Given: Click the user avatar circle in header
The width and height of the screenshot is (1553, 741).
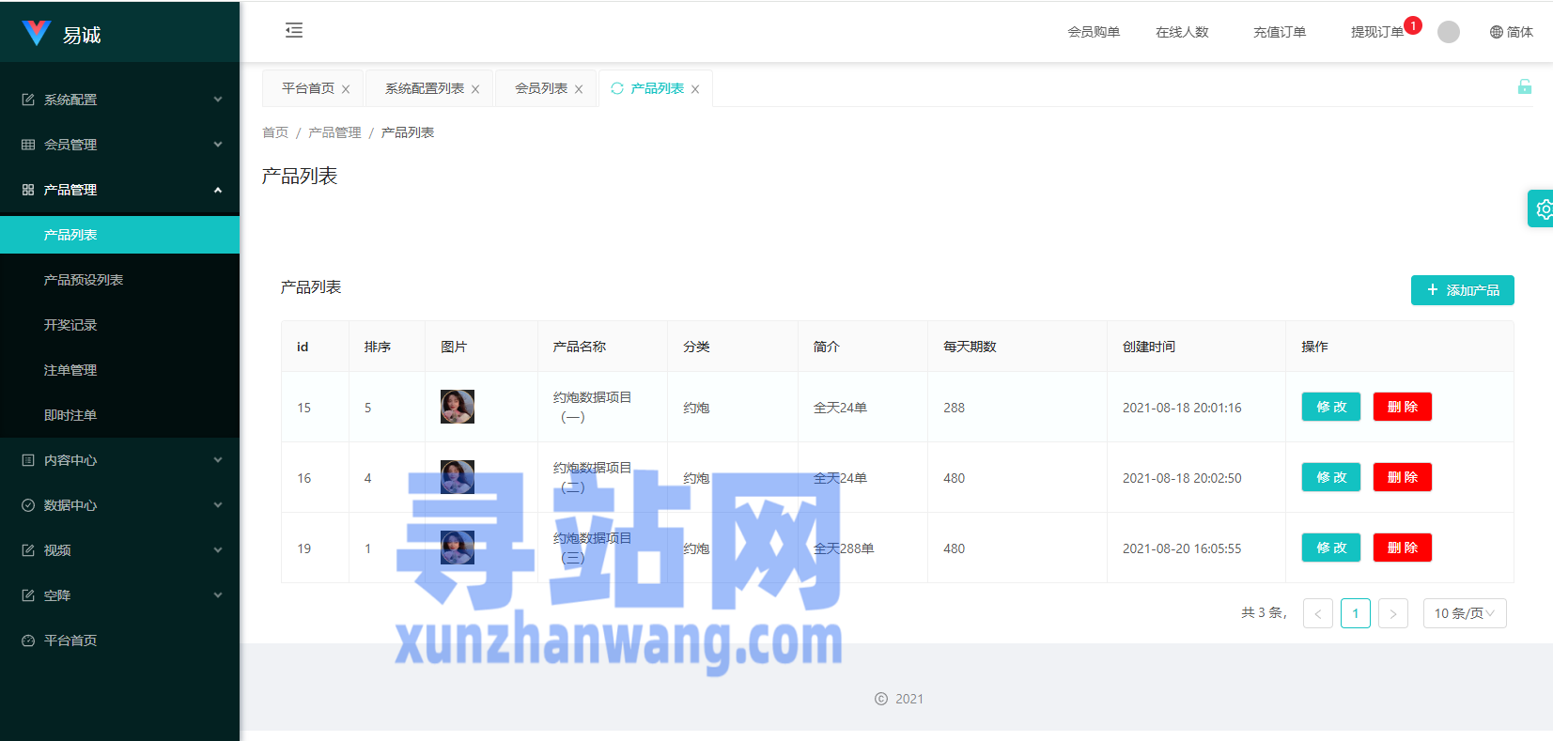Looking at the screenshot, I should [1448, 32].
